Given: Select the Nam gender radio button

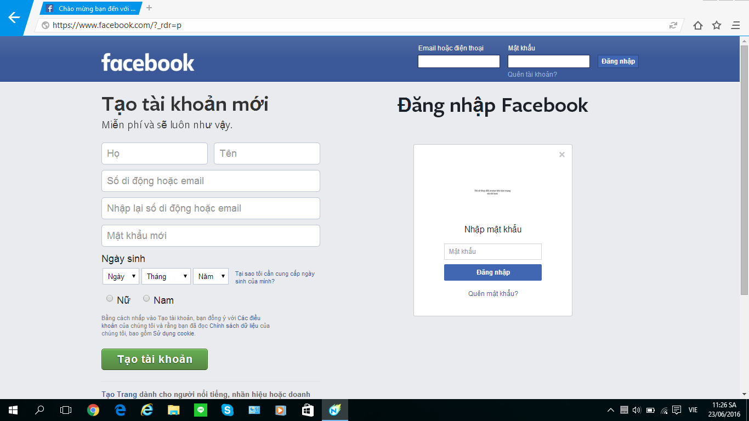Looking at the screenshot, I should [146, 299].
